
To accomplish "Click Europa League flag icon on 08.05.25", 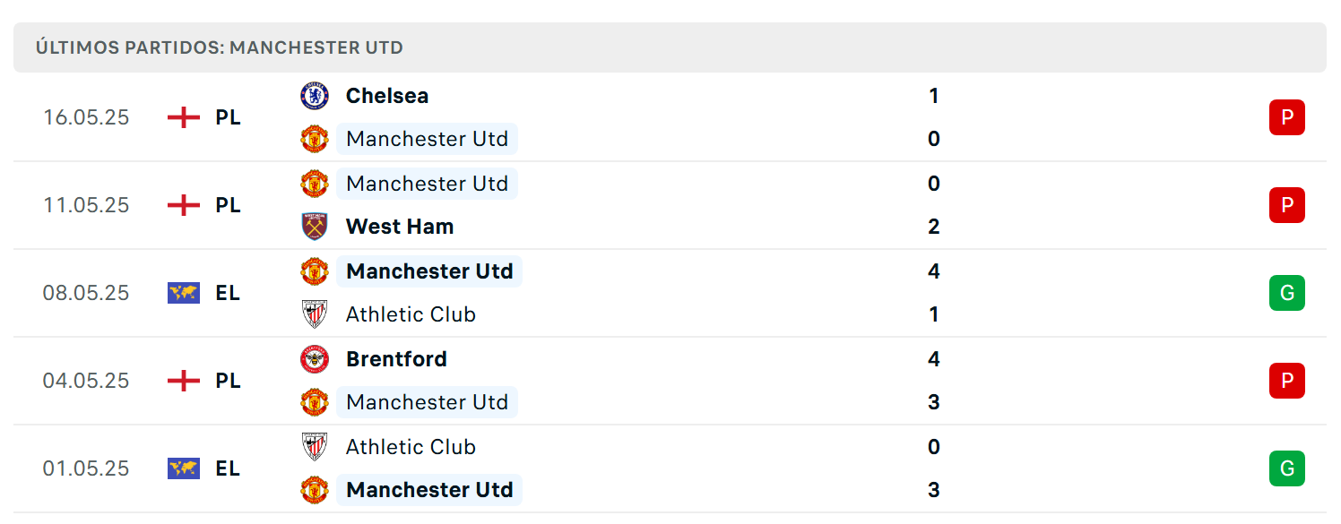I will (x=184, y=293).
